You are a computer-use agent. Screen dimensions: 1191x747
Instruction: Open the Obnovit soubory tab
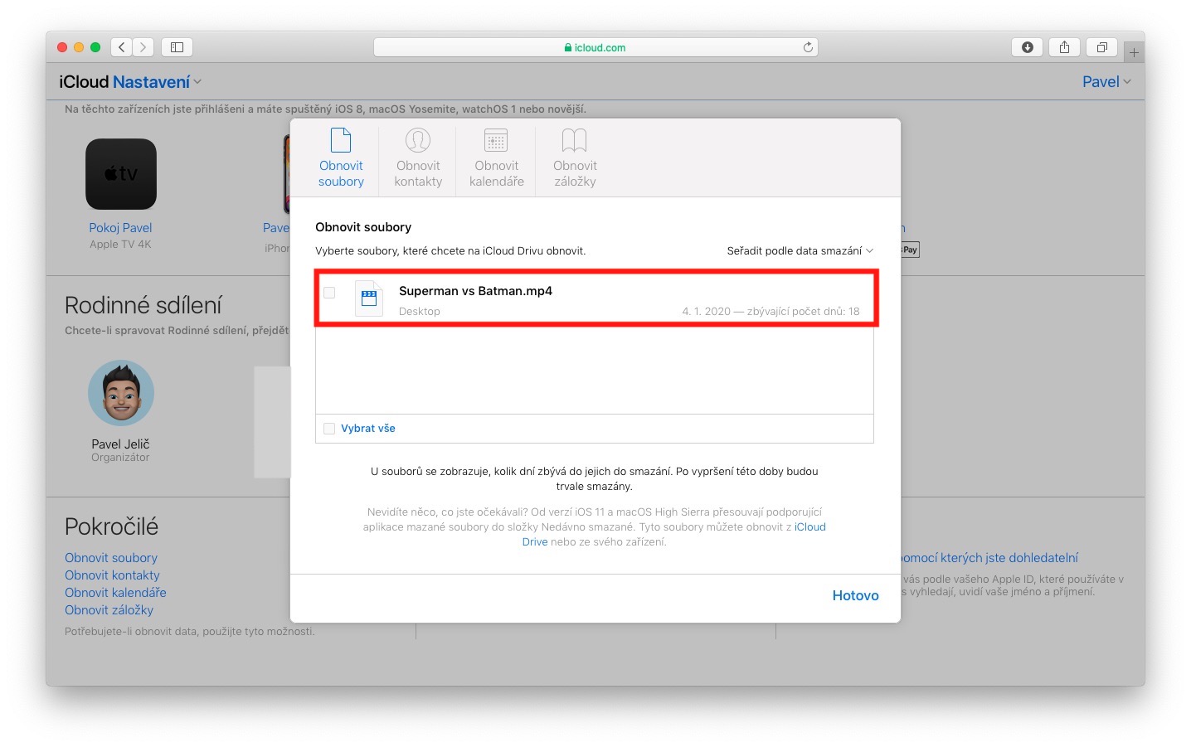(x=341, y=158)
